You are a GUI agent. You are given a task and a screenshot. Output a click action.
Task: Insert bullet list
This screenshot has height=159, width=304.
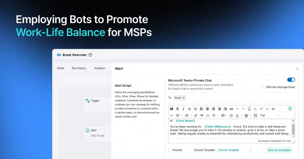178,115
